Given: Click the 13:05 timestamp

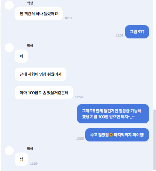Looking at the screenshot, I should point(80,138).
